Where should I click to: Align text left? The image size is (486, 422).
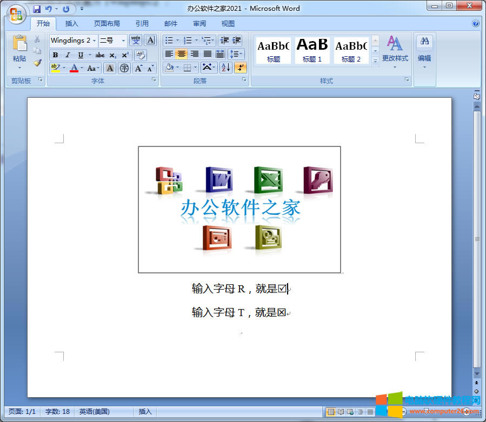click(169, 54)
